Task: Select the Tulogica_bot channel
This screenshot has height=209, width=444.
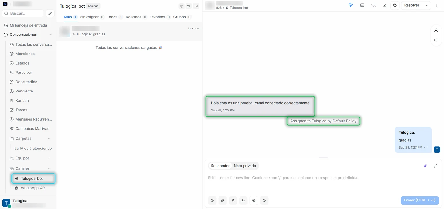Action: click(x=33, y=179)
